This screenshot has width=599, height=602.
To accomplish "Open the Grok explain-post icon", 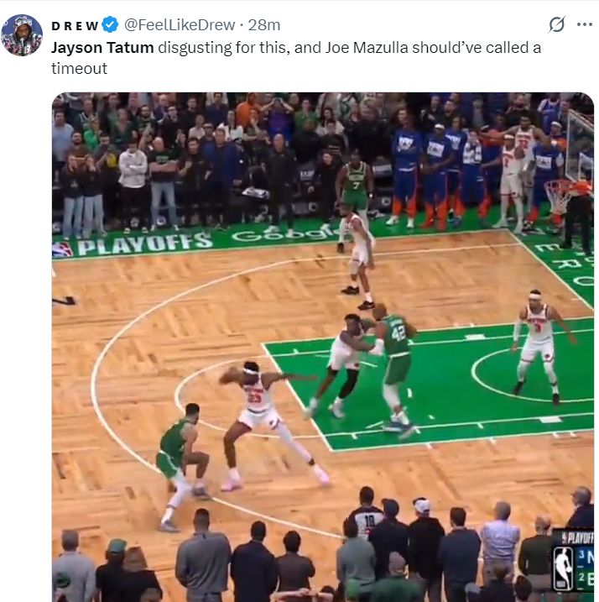I will pos(556,24).
